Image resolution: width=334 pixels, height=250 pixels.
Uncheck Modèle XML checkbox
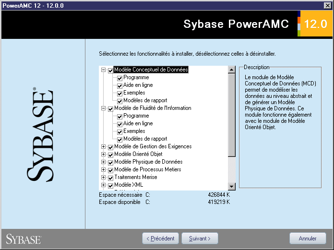click(110, 186)
